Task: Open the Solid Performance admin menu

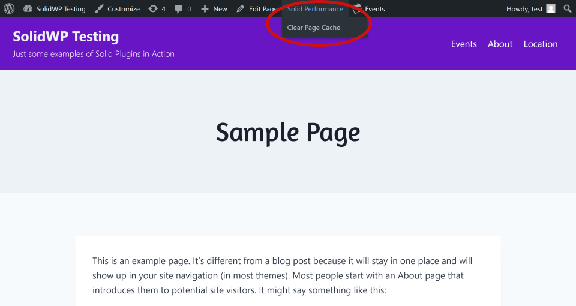Action: click(x=315, y=9)
